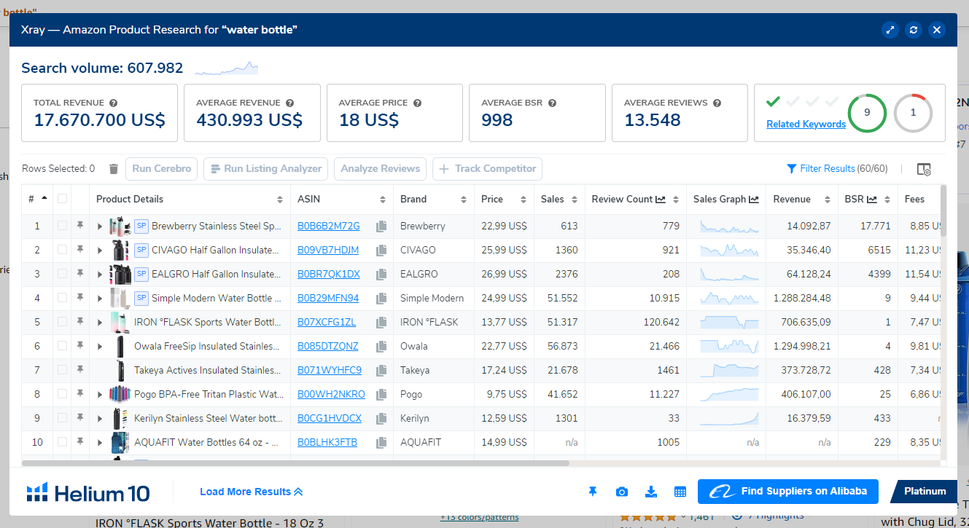Expand variations for Brewberry Stainless Steel row
Viewport: 969px width, 528px height.
[x=100, y=226]
